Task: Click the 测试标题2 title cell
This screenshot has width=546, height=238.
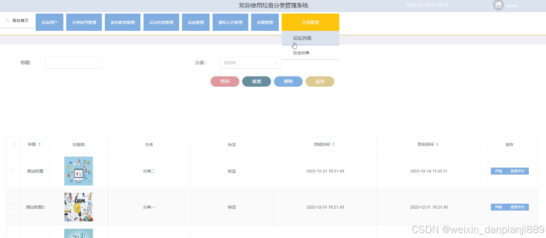Action: tap(35, 207)
